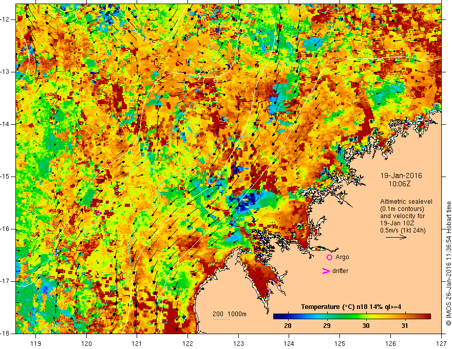
Task: Click longitude axis label '126'
Action: 390,343
